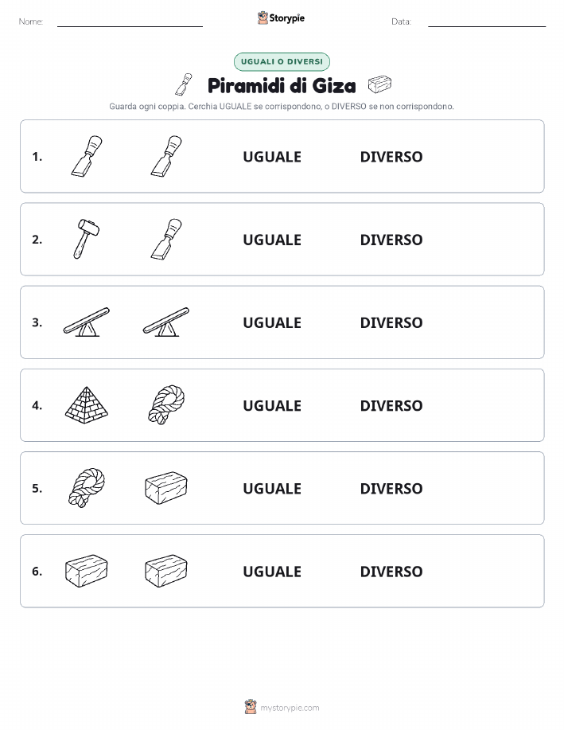The height and width of the screenshot is (730, 564).
Task: Click the chisel icon in row 2
Action: [x=166, y=239]
